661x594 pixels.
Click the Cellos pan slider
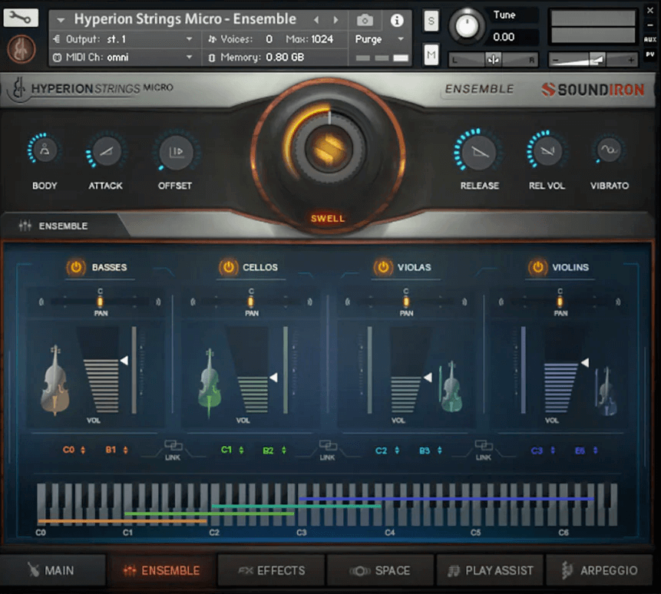[x=251, y=302]
